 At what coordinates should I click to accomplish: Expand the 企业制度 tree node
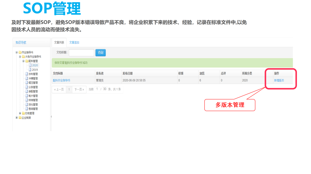17,118
